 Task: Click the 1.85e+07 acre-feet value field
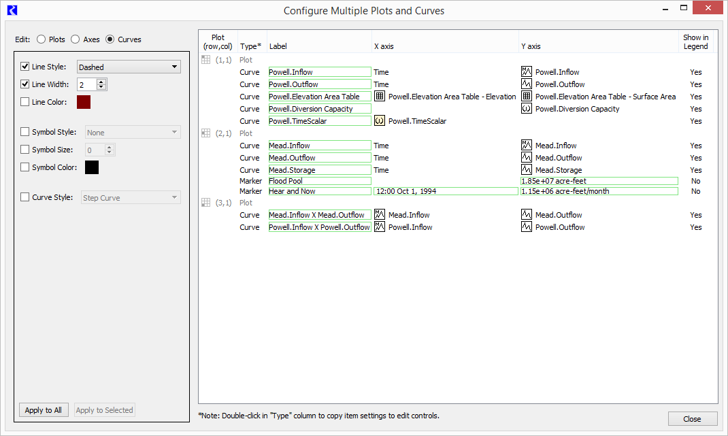pyautogui.click(x=599, y=181)
